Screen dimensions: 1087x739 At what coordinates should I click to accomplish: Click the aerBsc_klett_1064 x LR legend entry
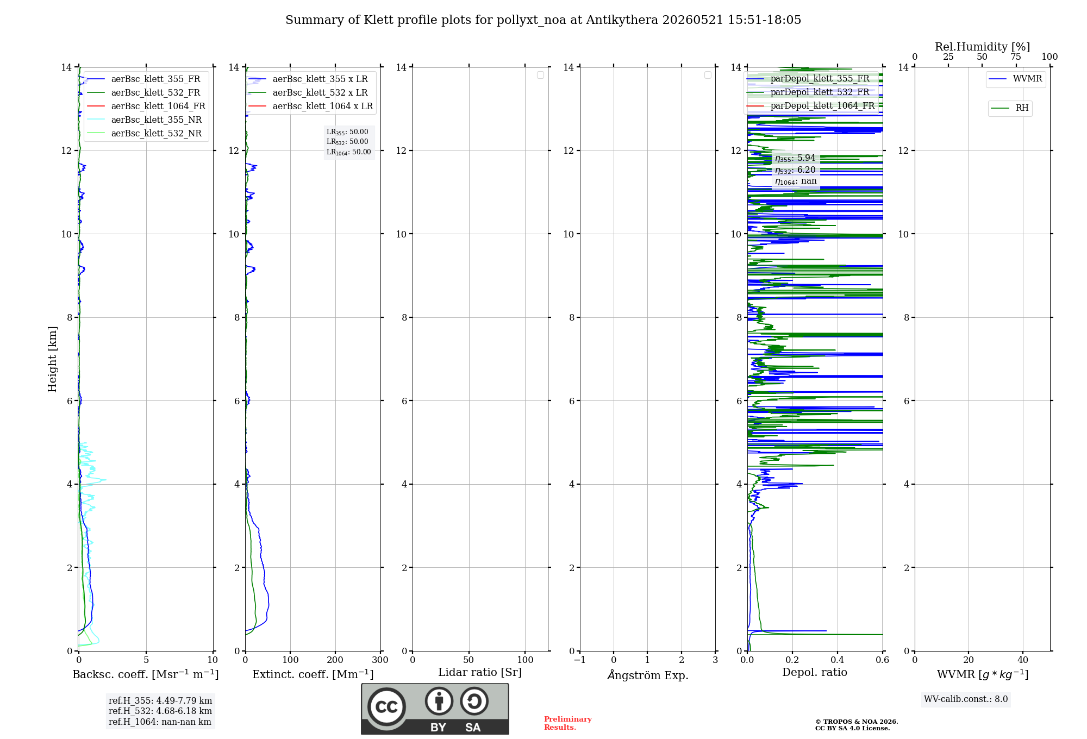click(x=311, y=107)
